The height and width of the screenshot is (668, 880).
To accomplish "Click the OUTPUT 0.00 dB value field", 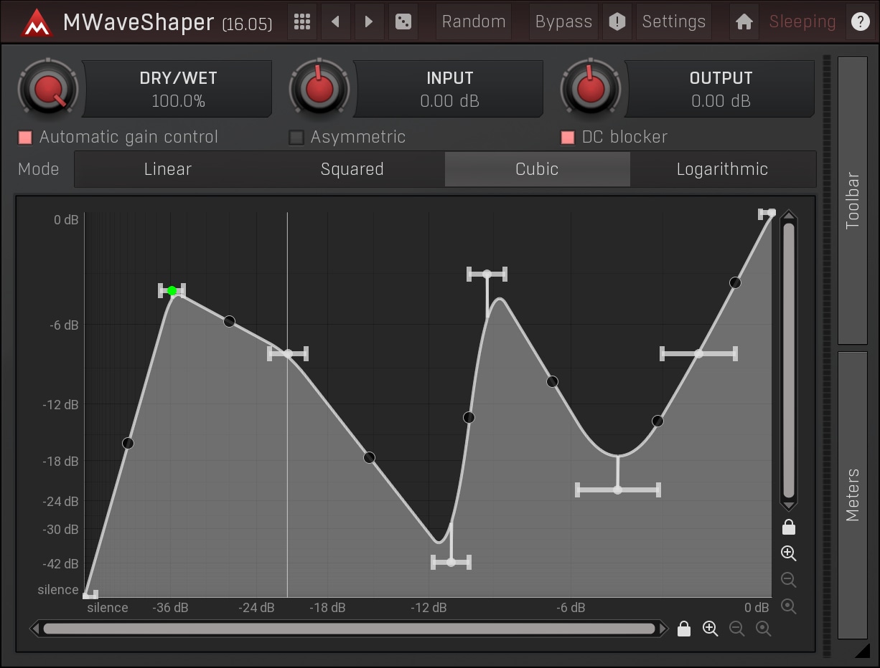I will 721,89.
